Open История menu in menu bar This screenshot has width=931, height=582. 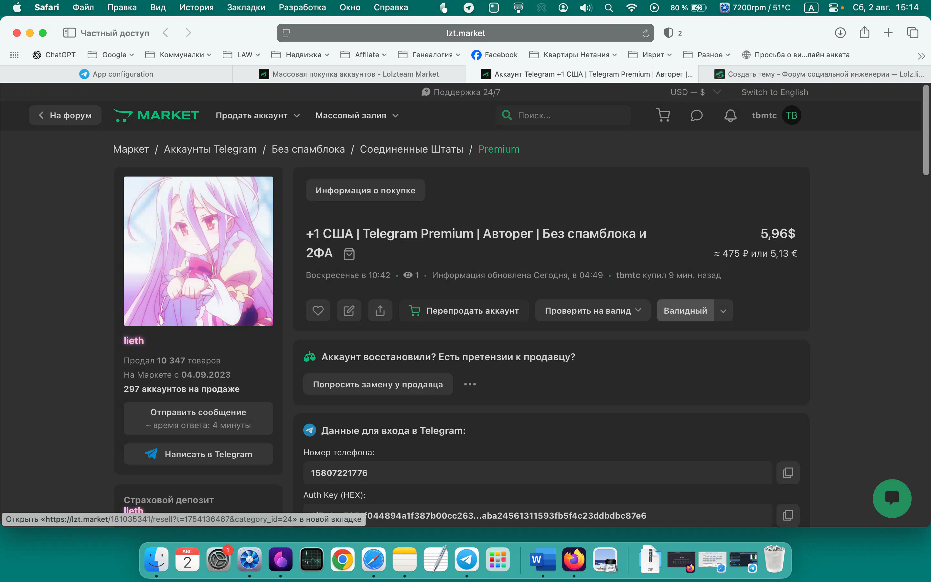pos(196,8)
